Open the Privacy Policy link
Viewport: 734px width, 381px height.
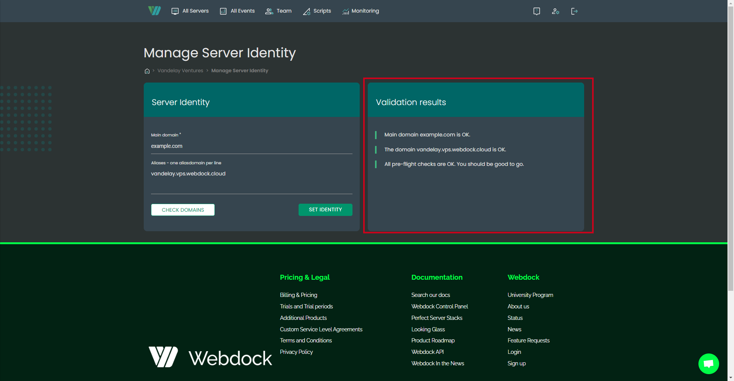[x=296, y=352]
